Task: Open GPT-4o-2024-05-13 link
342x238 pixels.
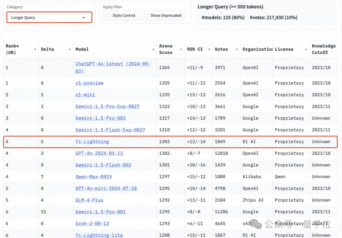Action: point(99,153)
